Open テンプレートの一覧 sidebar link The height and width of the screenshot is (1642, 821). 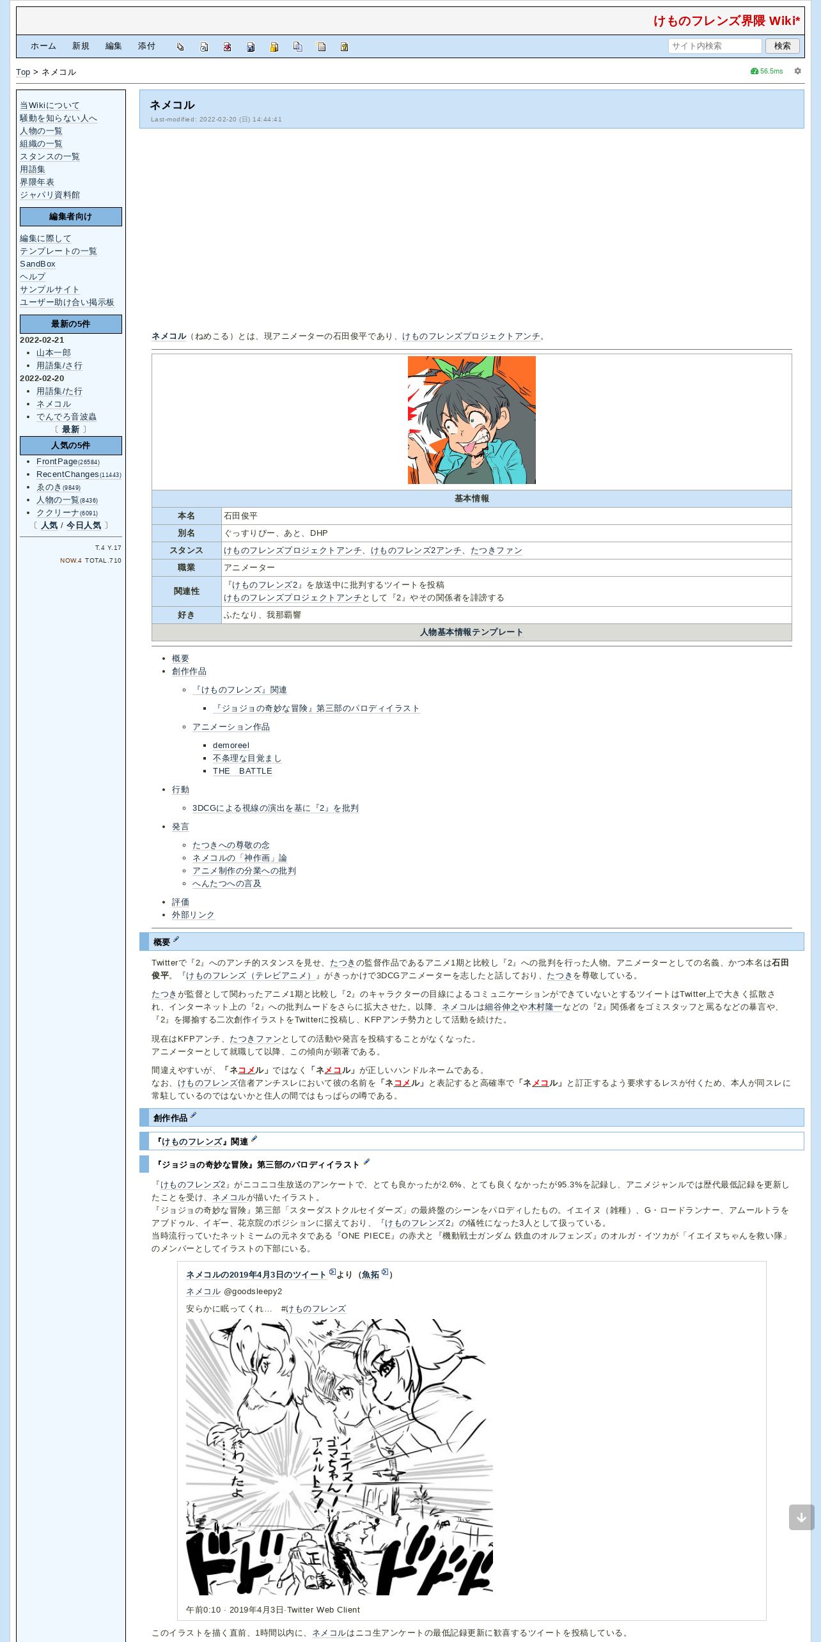[x=58, y=251]
